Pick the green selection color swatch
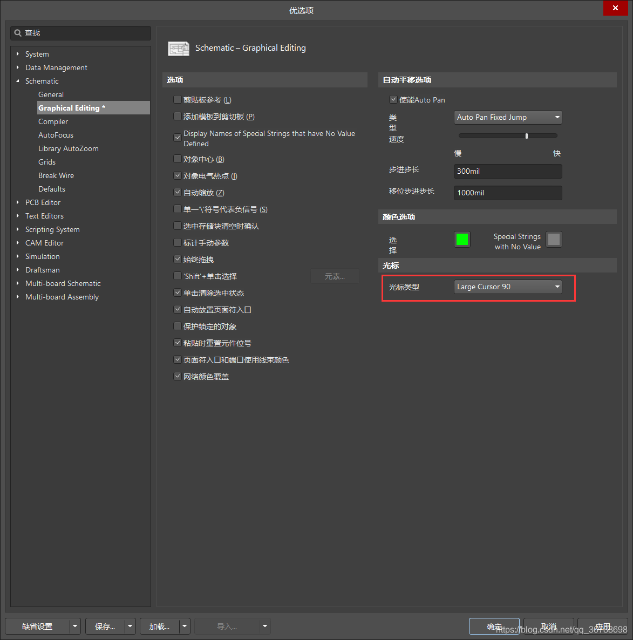Screen dimensions: 633x640 pos(462,239)
